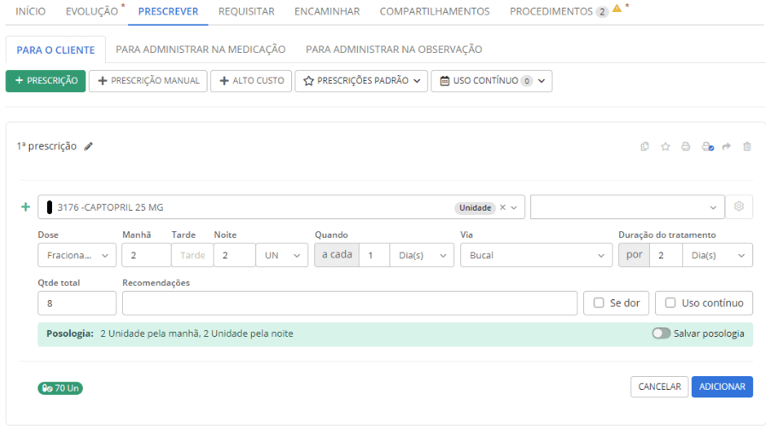Check the Se dor checkbox
The image size is (766, 429).
[599, 303]
